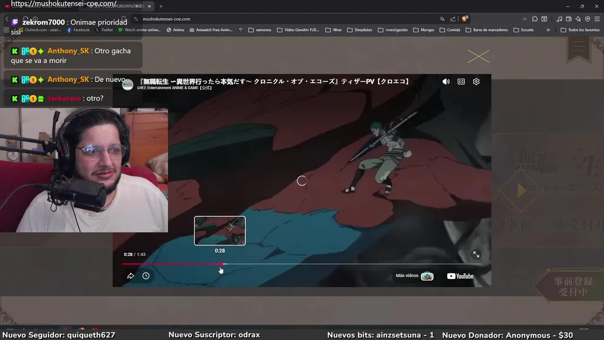Open the Brave Wallet icon

point(569,19)
